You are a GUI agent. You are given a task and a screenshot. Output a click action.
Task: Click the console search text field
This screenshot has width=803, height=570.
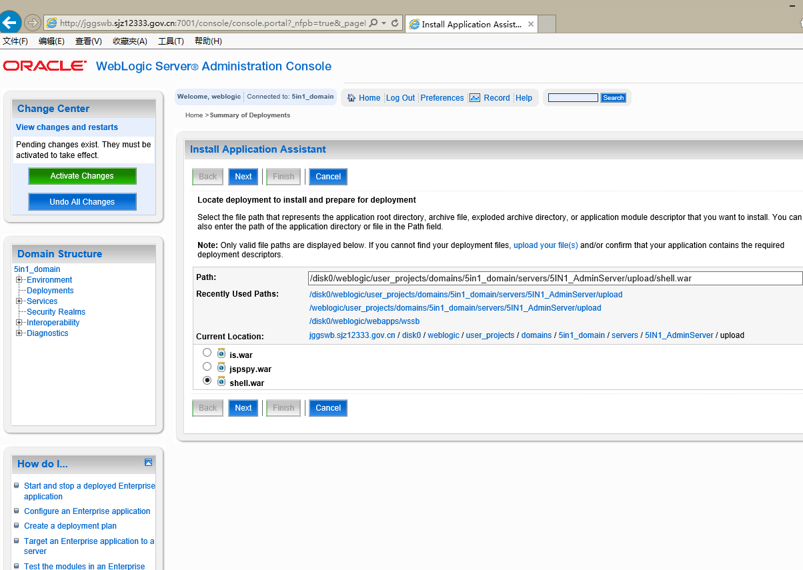(573, 97)
